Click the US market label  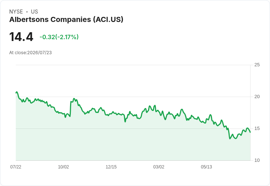pos(34,12)
